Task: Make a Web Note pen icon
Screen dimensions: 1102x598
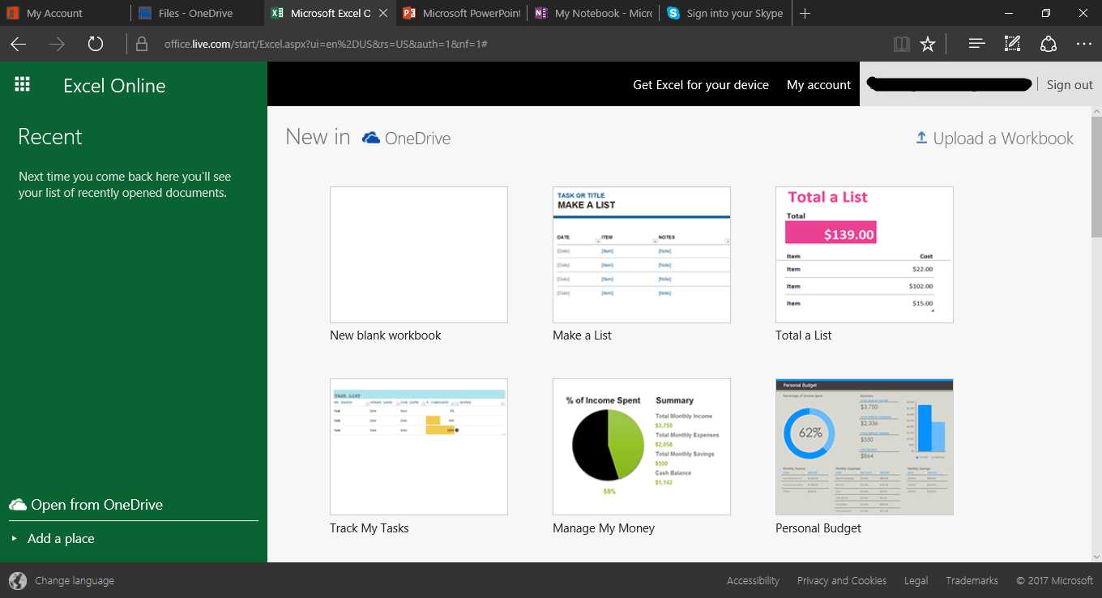Action: point(1012,44)
